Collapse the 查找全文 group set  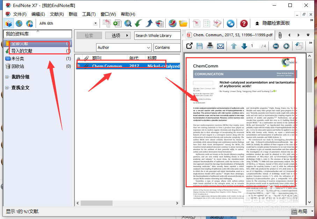pos(7,88)
